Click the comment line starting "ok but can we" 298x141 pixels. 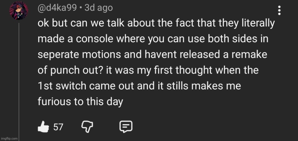pos(156,24)
